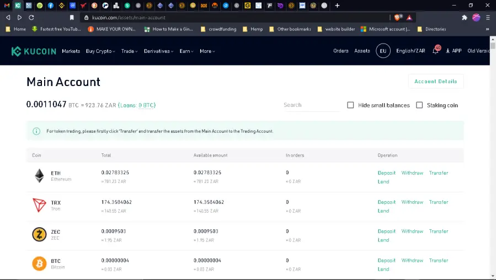Expand the More dropdown
The width and height of the screenshot is (496, 280).
point(207,51)
